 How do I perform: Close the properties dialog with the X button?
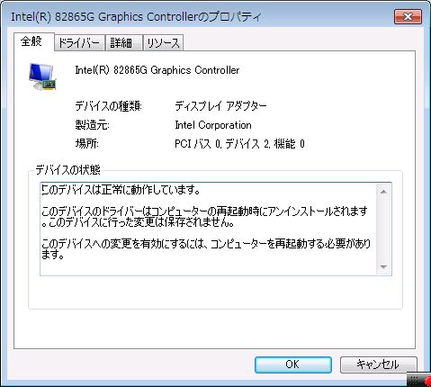click(408, 16)
